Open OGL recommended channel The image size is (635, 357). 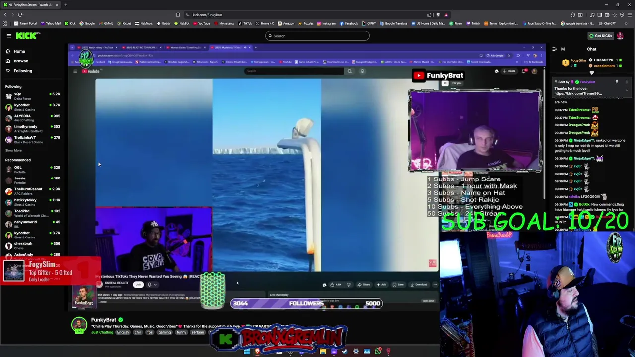(x=32, y=170)
